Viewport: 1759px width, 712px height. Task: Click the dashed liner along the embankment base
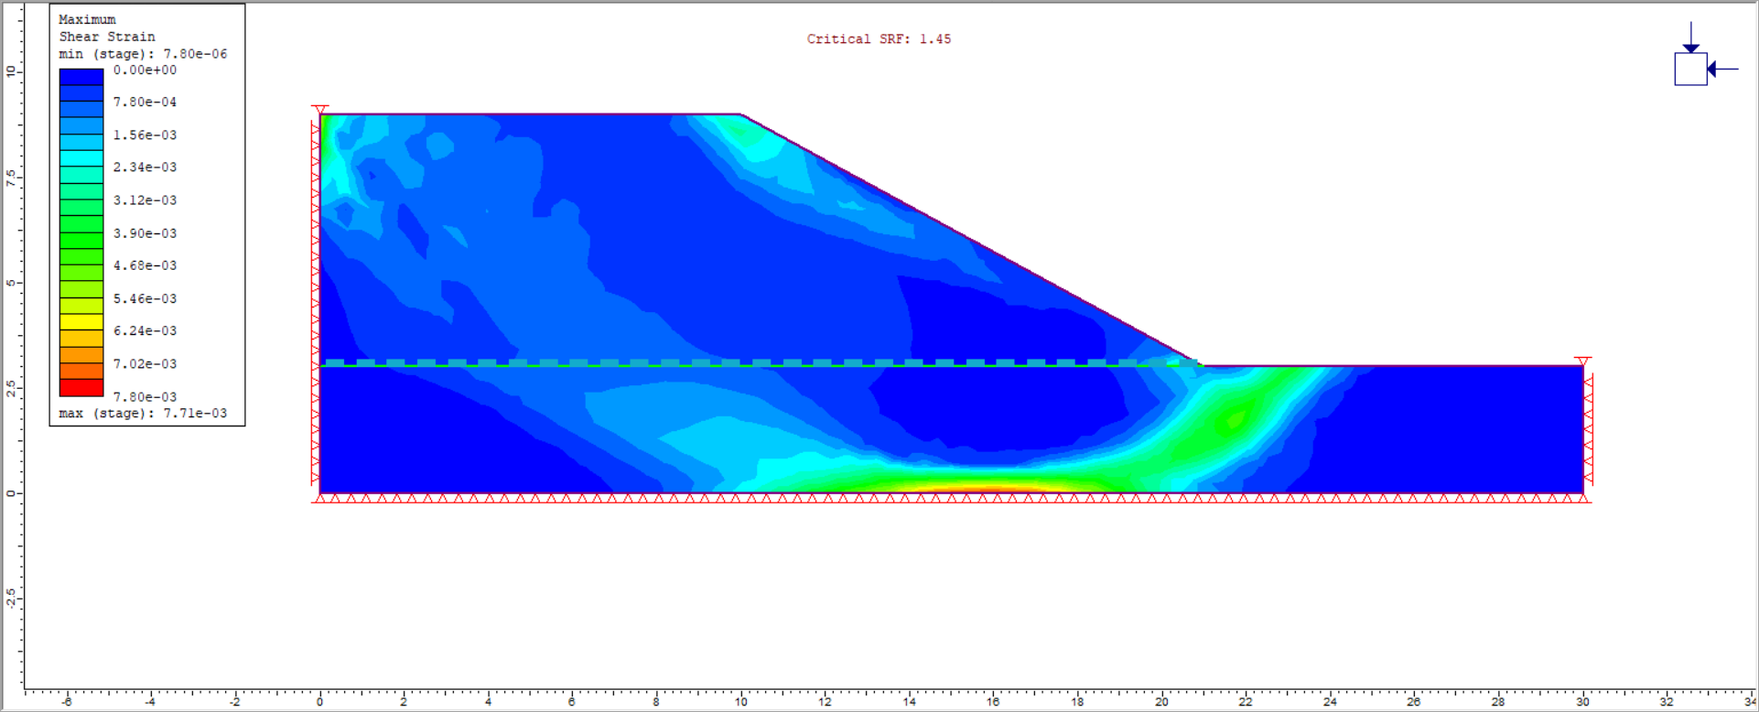760,363
